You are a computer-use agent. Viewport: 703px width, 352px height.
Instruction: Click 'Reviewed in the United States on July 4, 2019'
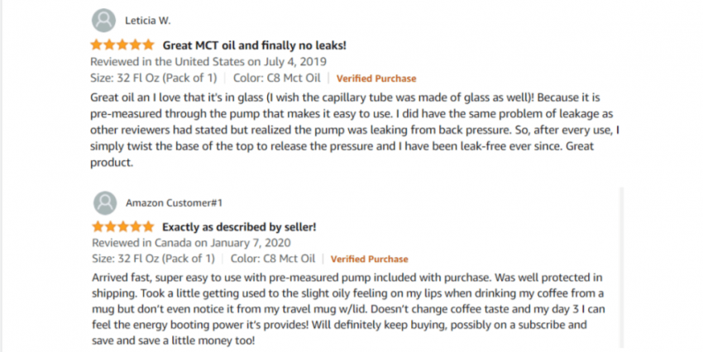208,61
